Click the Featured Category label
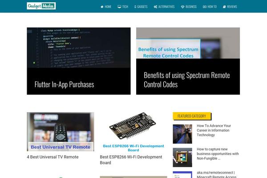 pos(192,116)
